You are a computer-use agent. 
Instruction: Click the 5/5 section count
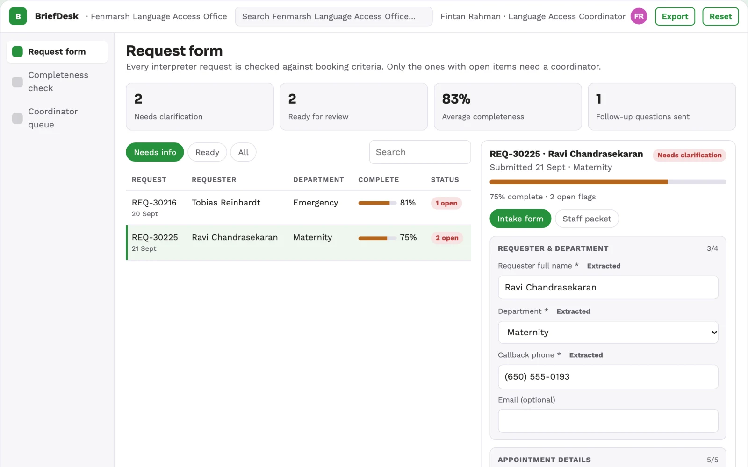coord(712,460)
